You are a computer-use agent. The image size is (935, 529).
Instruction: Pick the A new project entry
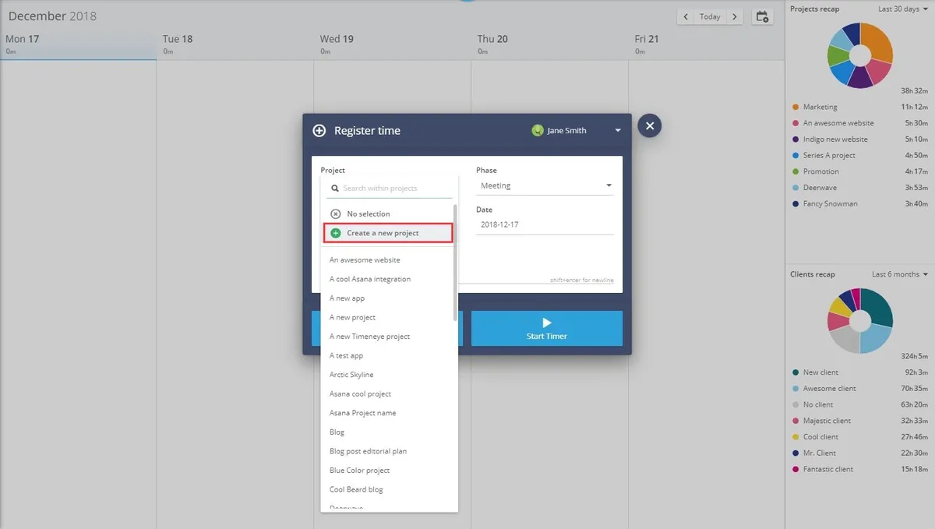352,317
